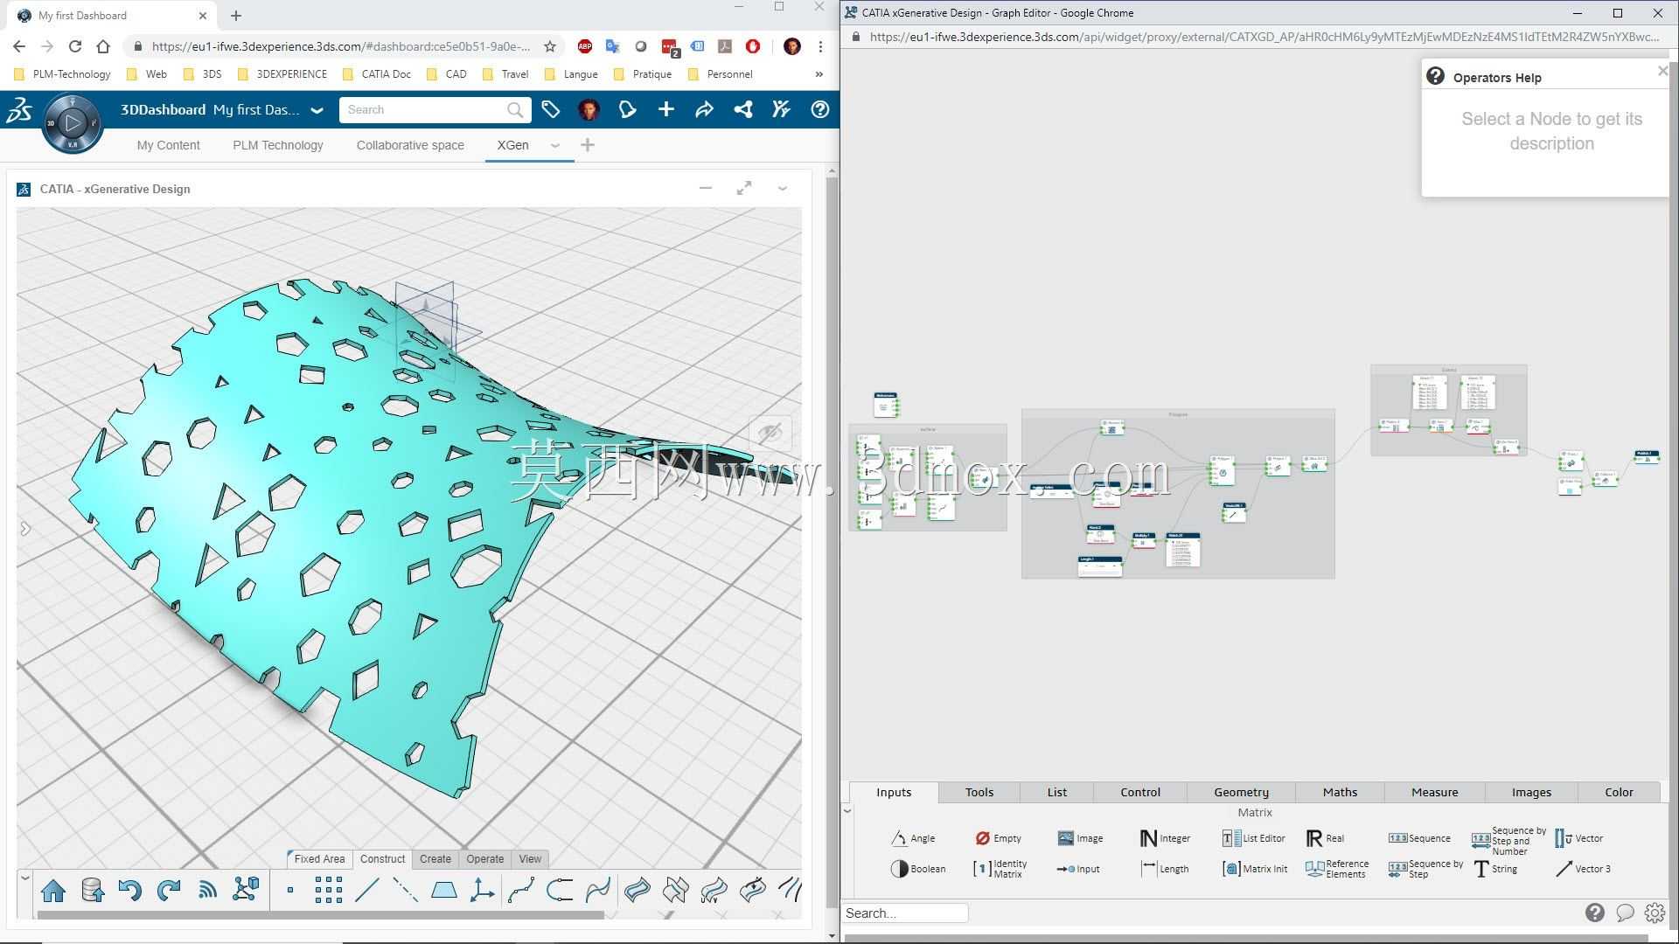Collapse the bottom toolbar with its chevron
Viewport: 1679px width, 944px height.
click(x=25, y=878)
